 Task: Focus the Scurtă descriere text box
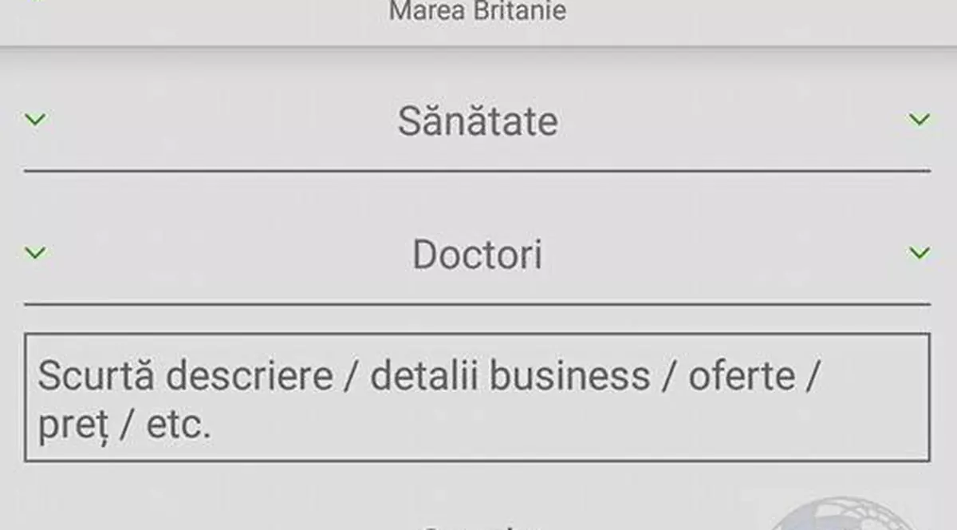[x=477, y=397]
